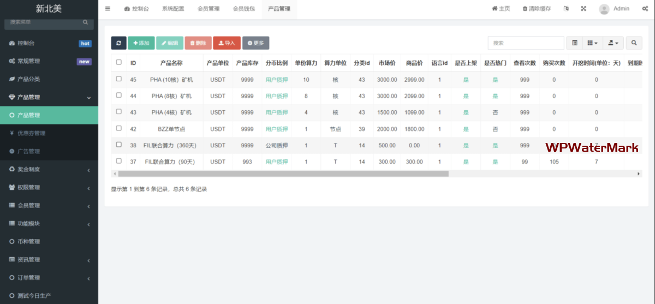Click the 清除缓存 link

tap(537, 9)
